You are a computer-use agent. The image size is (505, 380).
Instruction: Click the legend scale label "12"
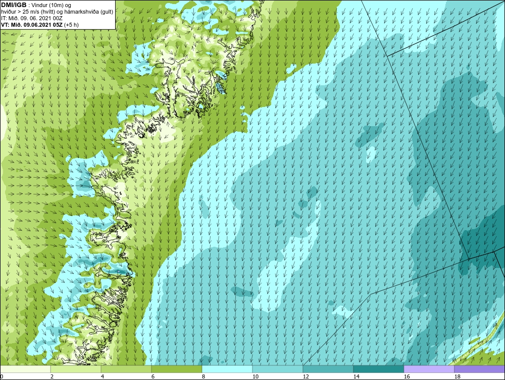click(306, 376)
